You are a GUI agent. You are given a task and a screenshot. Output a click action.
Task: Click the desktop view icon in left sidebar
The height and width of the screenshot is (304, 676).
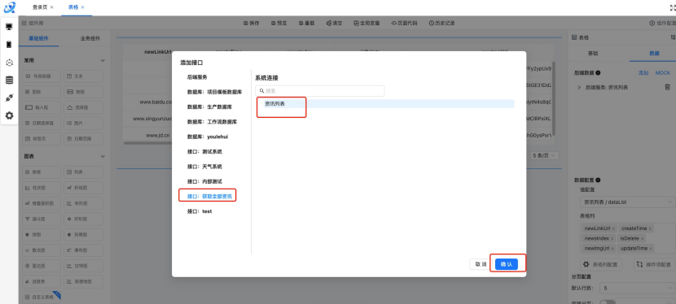click(9, 27)
